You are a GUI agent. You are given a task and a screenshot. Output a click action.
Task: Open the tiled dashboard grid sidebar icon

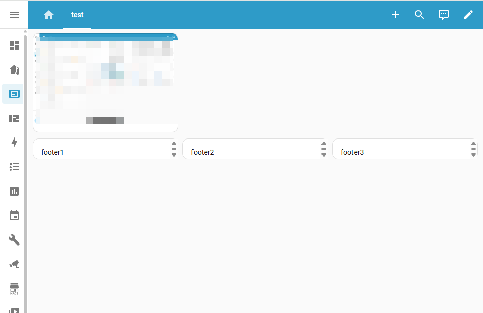[14, 118]
